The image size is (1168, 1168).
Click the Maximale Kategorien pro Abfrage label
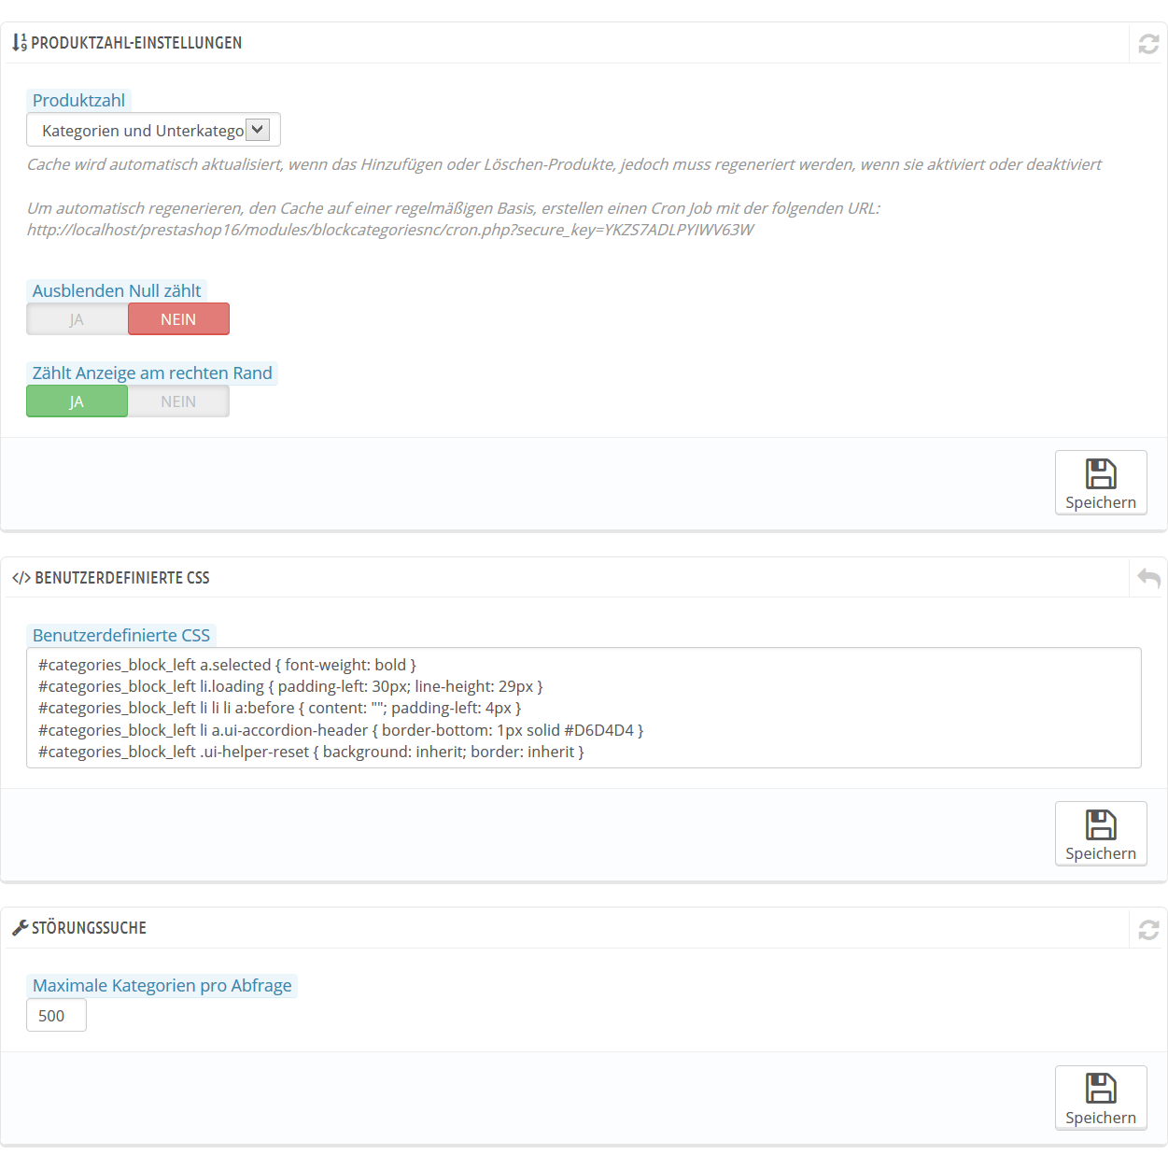[x=162, y=985]
